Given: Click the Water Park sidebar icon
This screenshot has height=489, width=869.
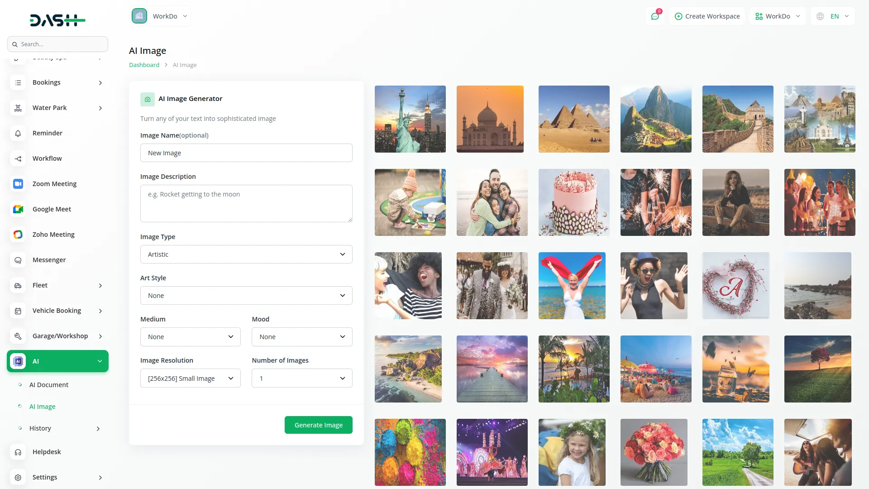Looking at the screenshot, I should coord(18,108).
